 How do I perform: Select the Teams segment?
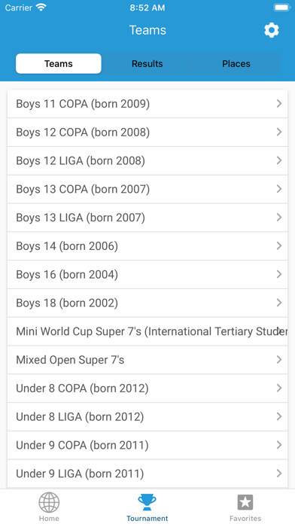pyautogui.click(x=59, y=63)
